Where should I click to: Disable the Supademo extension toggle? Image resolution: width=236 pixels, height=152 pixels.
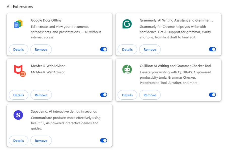(x=104, y=140)
